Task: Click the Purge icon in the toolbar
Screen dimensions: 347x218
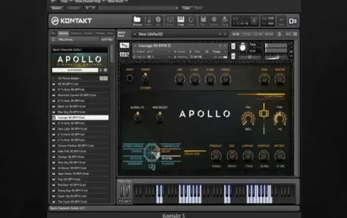Action: (224, 21)
